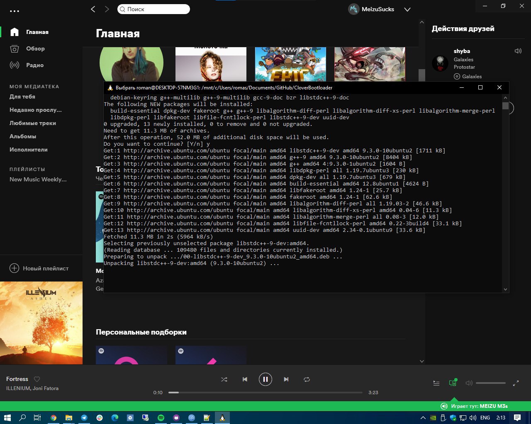Open New Music Weekly playlist
This screenshot has height=424, width=531.
(38, 179)
